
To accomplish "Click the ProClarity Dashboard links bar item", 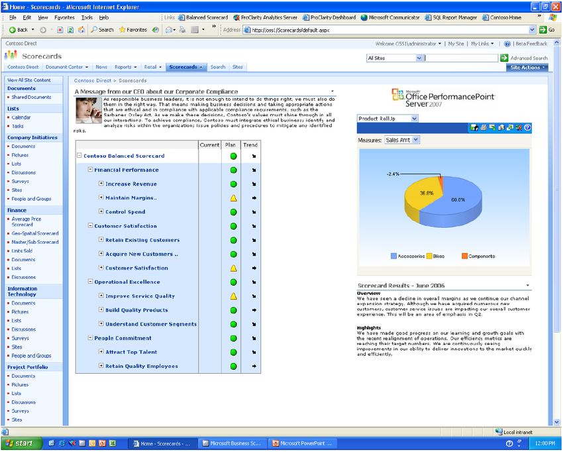I will coord(329,17).
